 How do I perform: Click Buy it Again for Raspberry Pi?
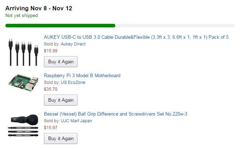(x=61, y=100)
